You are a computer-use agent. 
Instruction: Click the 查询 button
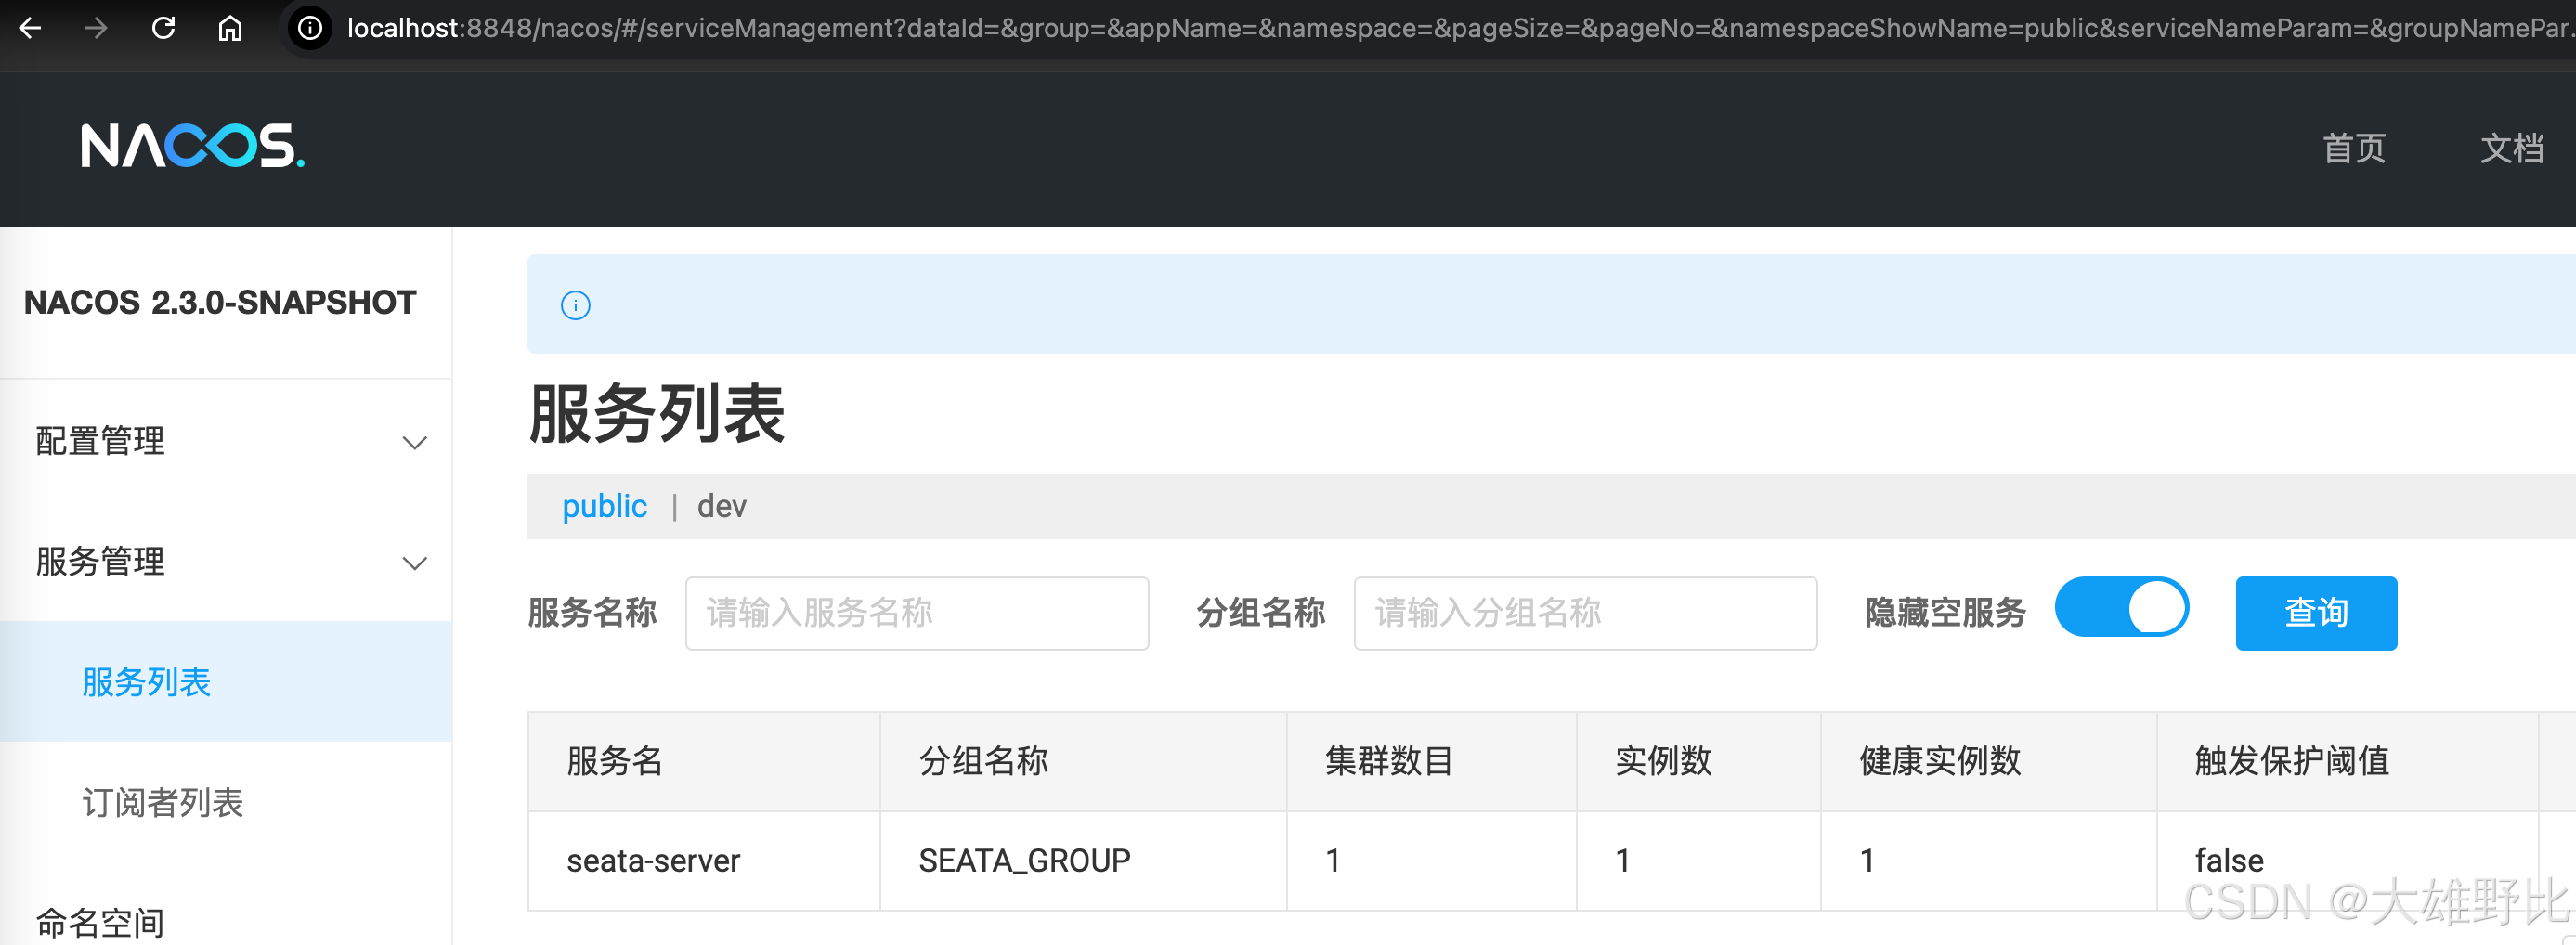2316,613
